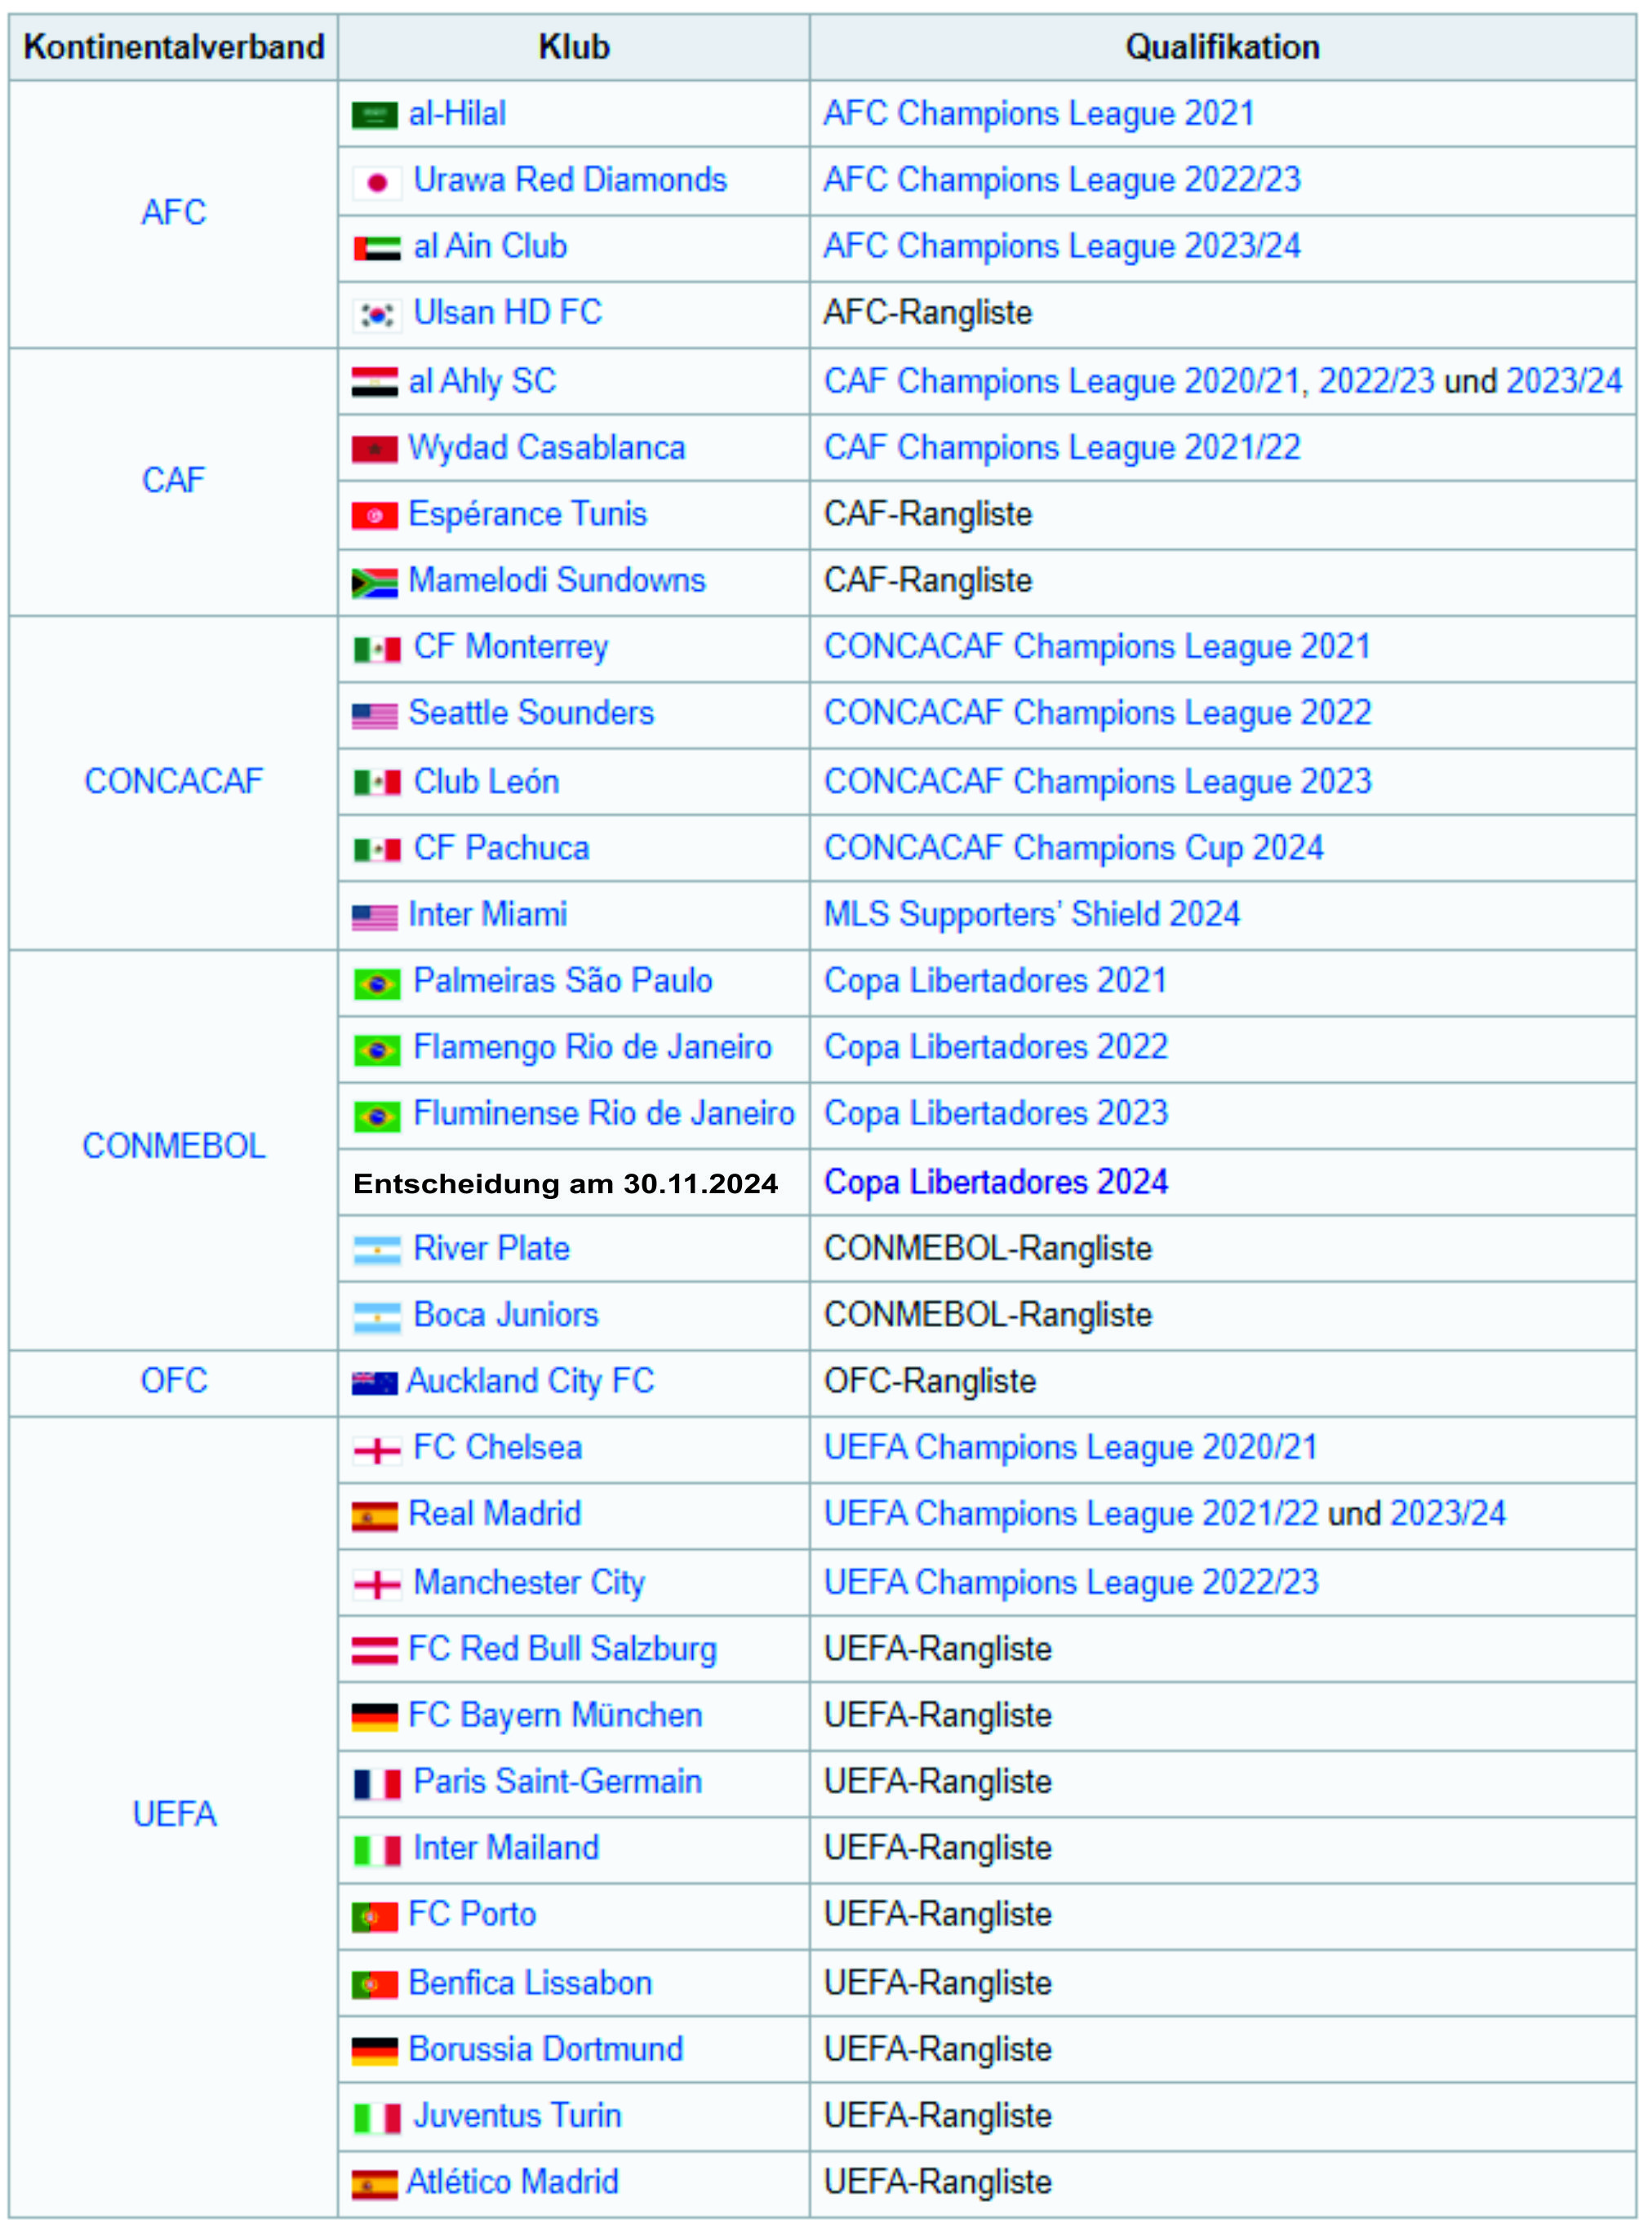Select the Kontinentalverband column header
The height and width of the screenshot is (2224, 1648).
tap(174, 47)
